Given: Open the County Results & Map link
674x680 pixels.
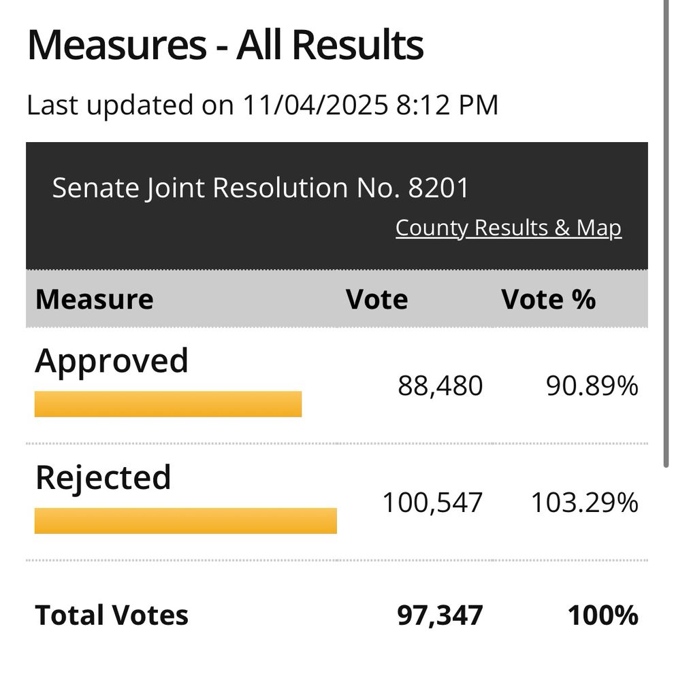Looking at the screenshot, I should [x=508, y=228].
